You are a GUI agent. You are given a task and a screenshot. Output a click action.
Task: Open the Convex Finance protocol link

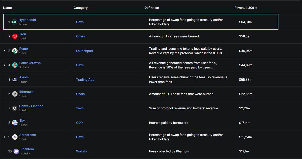pyautogui.click(x=31, y=106)
